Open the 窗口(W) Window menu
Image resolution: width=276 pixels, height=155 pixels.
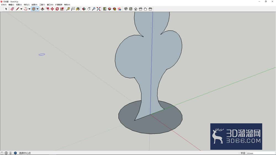coord(50,5)
